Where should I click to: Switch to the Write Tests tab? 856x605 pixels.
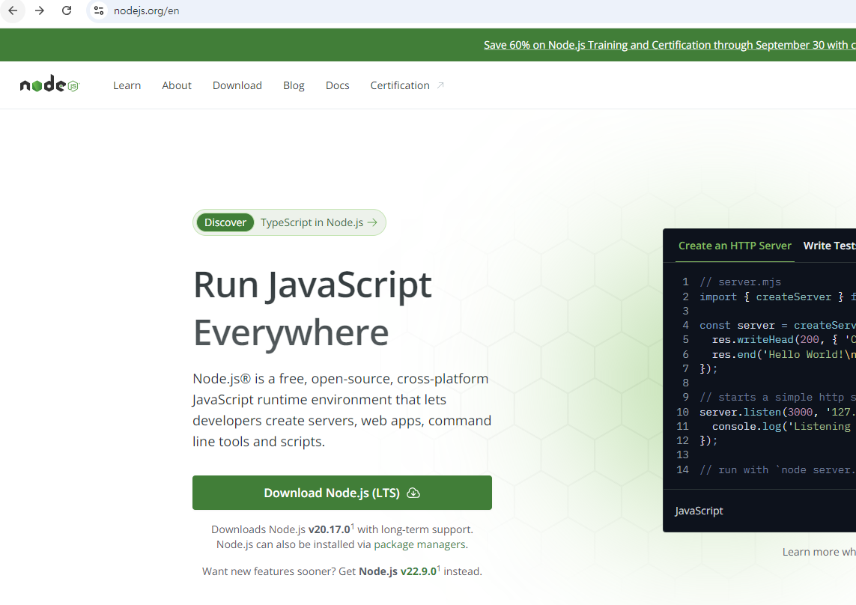coord(829,246)
